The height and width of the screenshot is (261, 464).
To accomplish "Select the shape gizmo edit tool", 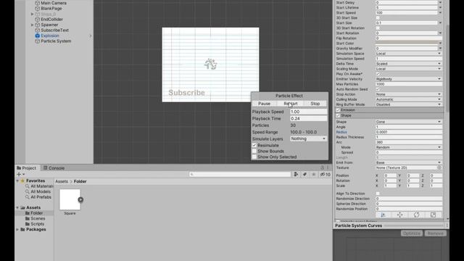I will pos(384,215).
